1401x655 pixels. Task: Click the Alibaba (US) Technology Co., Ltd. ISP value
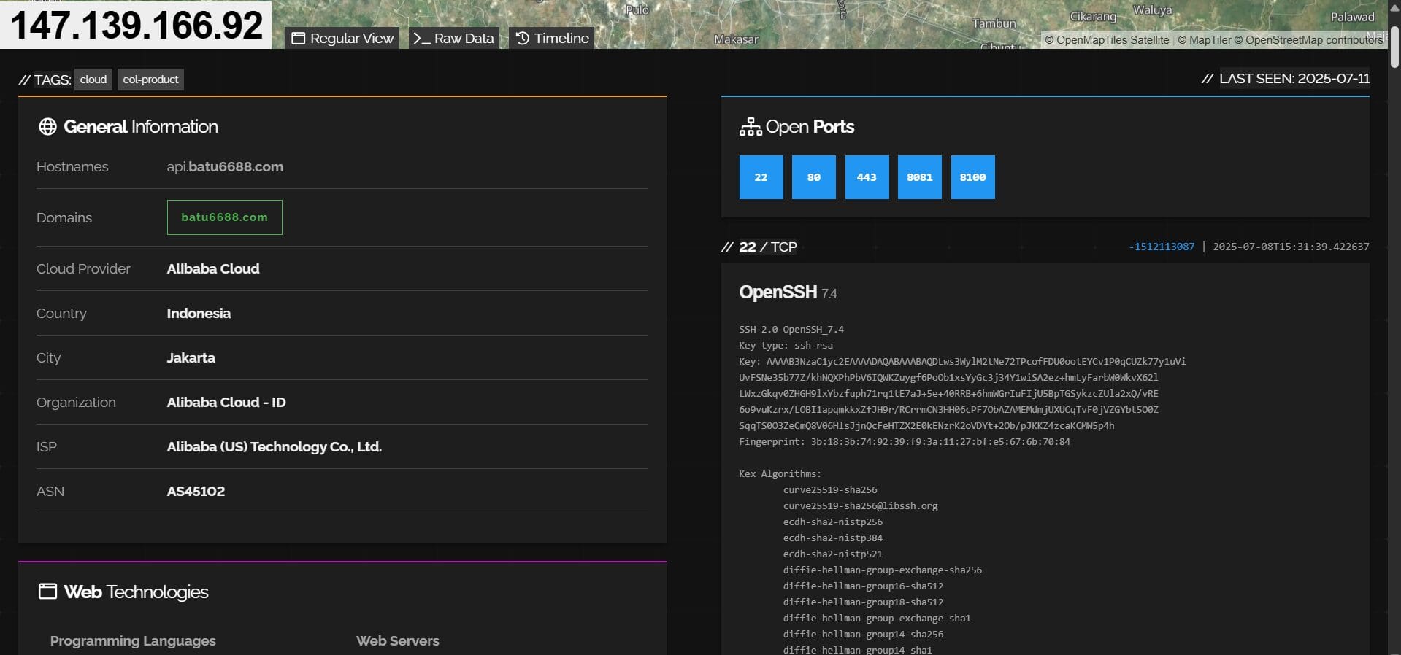(274, 446)
